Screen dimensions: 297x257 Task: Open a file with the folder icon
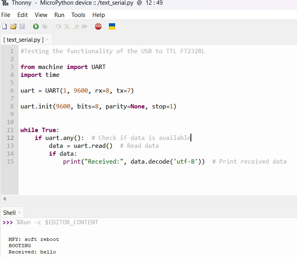coord(13,26)
